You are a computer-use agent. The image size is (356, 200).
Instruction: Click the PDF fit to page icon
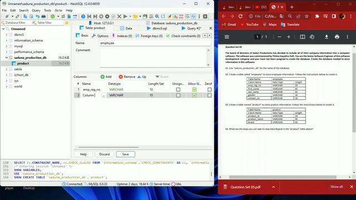coord(303,37)
